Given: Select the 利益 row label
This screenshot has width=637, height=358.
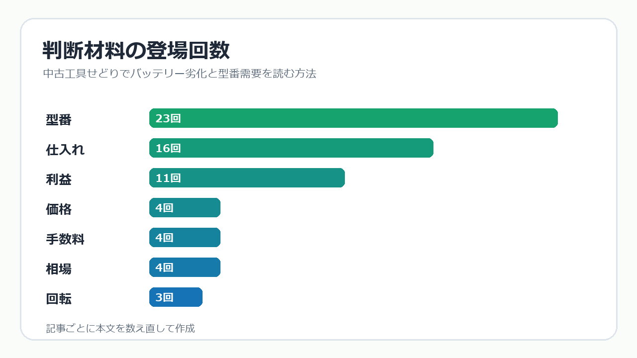Looking at the screenshot, I should tap(59, 179).
